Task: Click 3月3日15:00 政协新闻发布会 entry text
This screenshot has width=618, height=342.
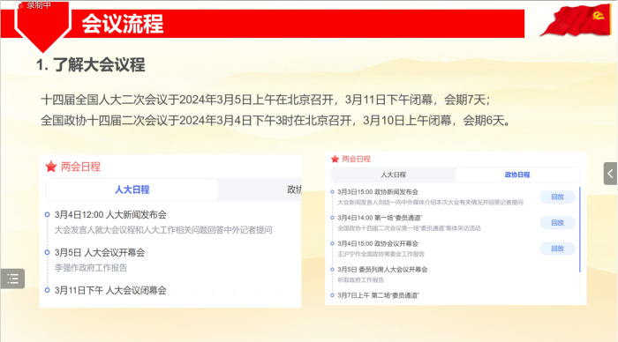Action: pos(378,192)
